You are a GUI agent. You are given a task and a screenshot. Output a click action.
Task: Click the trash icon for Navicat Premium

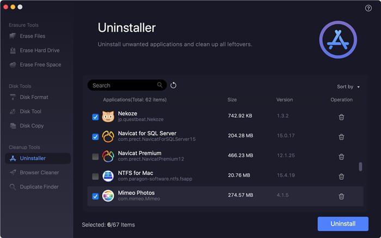[x=341, y=157]
